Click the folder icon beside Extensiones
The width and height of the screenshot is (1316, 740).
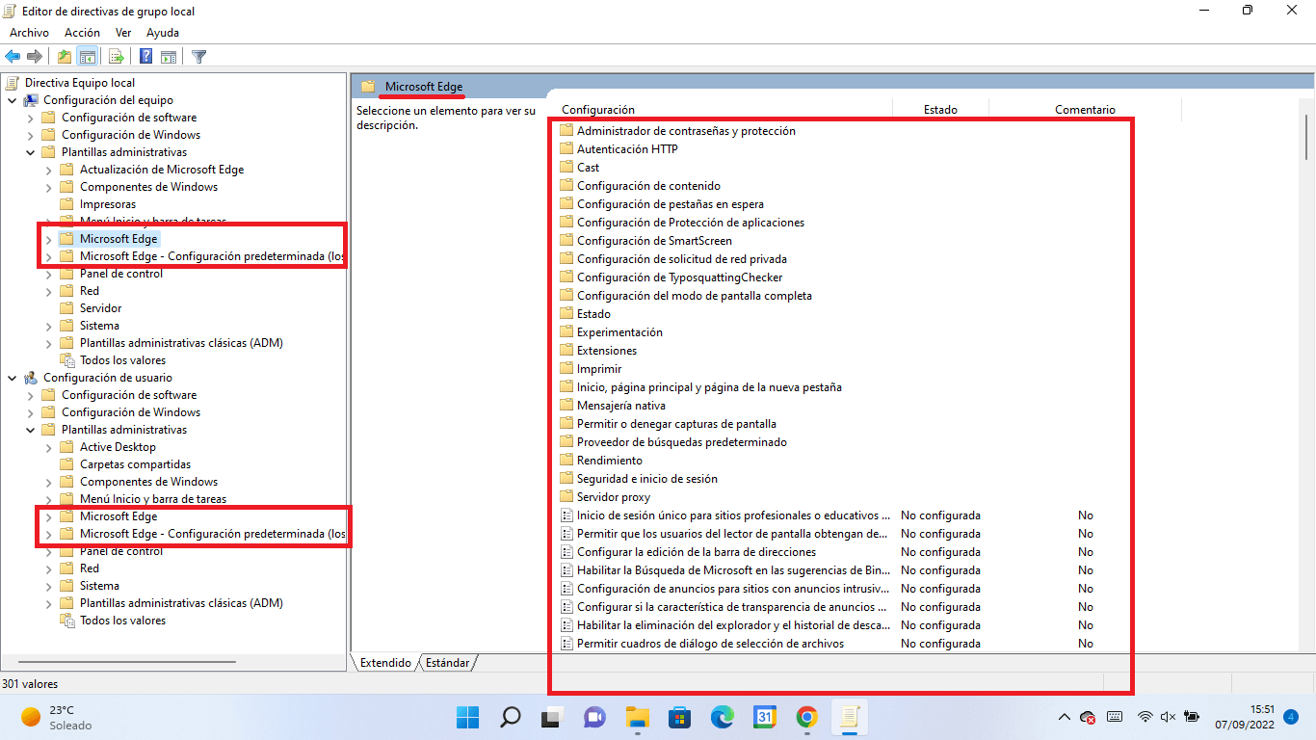[x=566, y=351]
